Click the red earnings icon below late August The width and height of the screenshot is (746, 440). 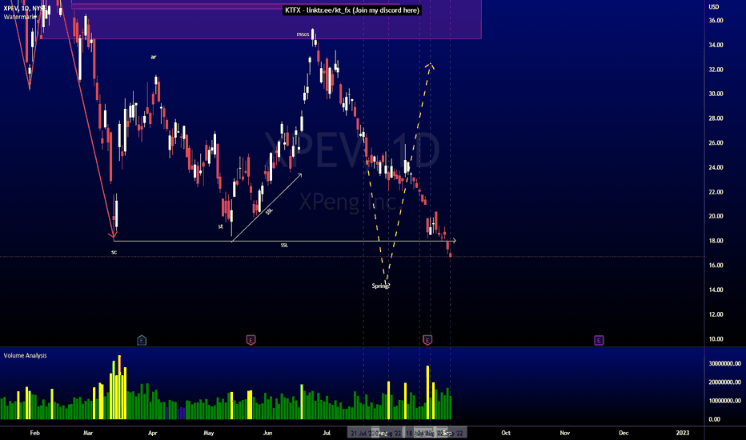pyautogui.click(x=427, y=340)
